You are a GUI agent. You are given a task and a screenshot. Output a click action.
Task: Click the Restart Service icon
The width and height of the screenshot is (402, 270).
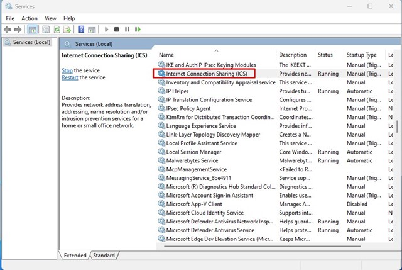138,30
